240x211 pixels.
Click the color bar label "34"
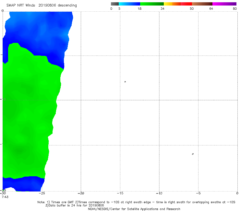point(162,9)
